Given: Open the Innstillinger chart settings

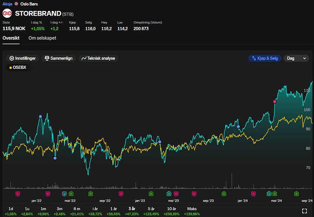Looking at the screenshot, I should 22,58.
